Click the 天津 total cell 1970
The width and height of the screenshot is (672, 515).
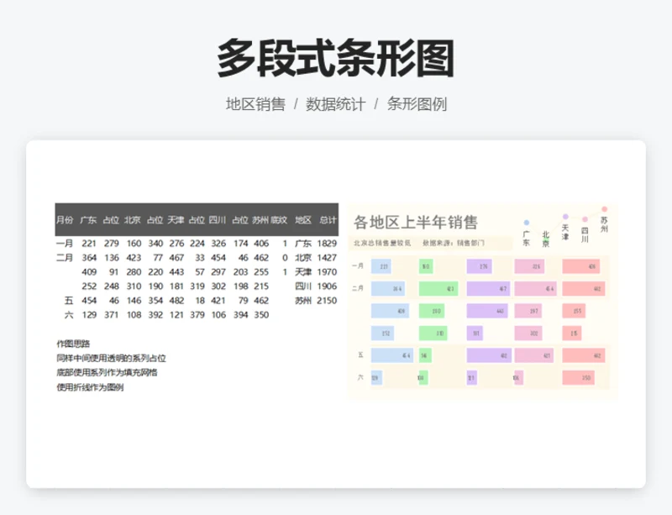[327, 272]
